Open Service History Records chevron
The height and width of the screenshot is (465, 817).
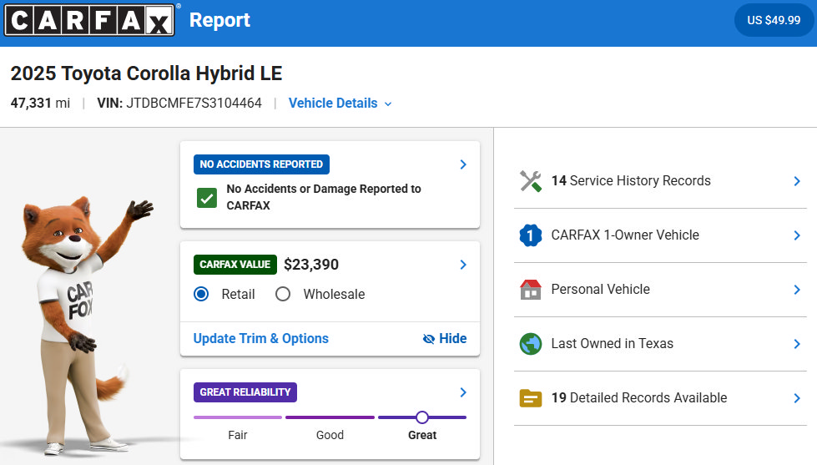point(797,181)
